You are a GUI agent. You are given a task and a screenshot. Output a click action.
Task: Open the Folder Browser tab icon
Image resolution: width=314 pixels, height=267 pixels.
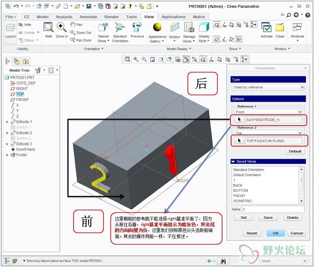point(17,61)
